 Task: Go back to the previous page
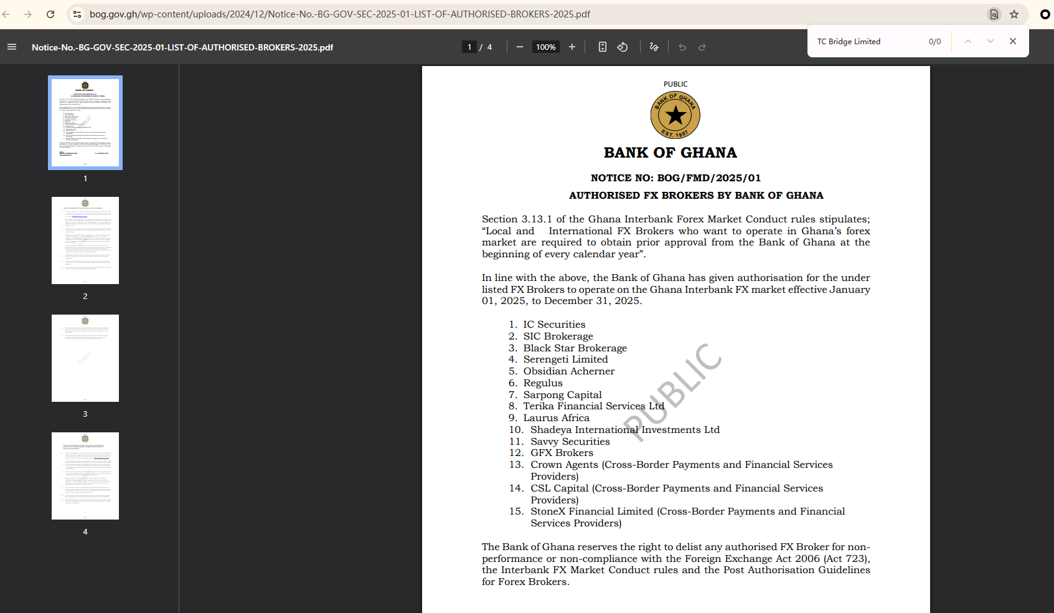pyautogui.click(x=6, y=14)
